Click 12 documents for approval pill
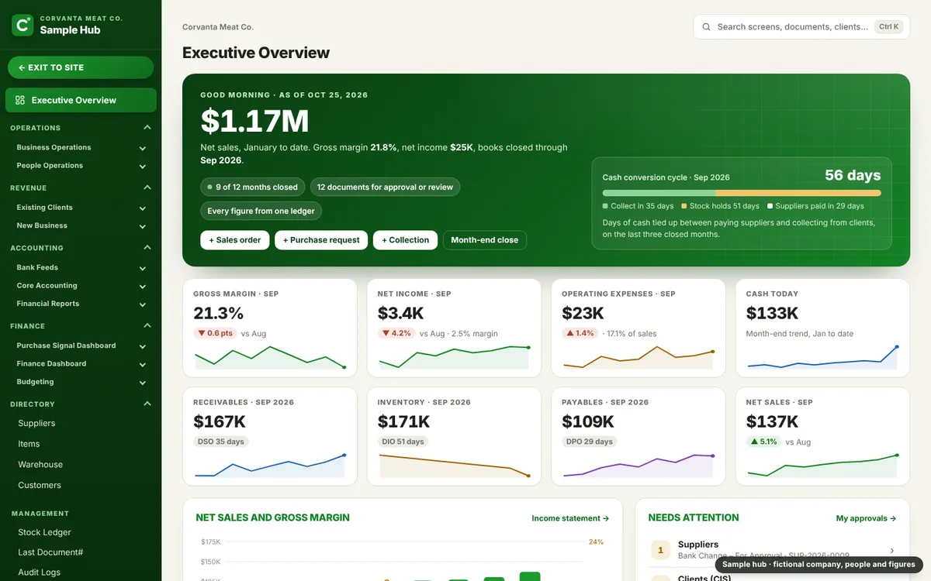The width and height of the screenshot is (931, 581). point(385,187)
